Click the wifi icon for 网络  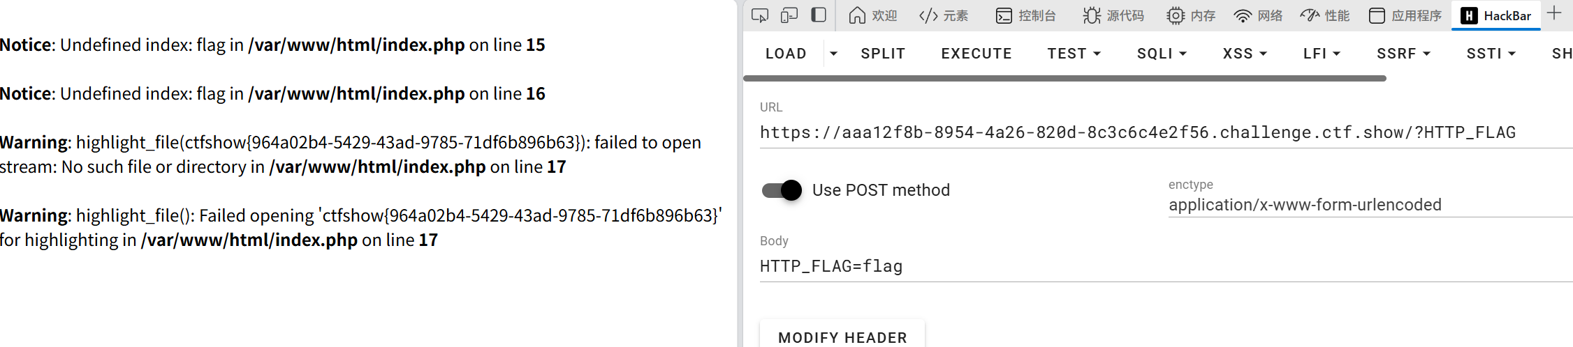click(1243, 15)
